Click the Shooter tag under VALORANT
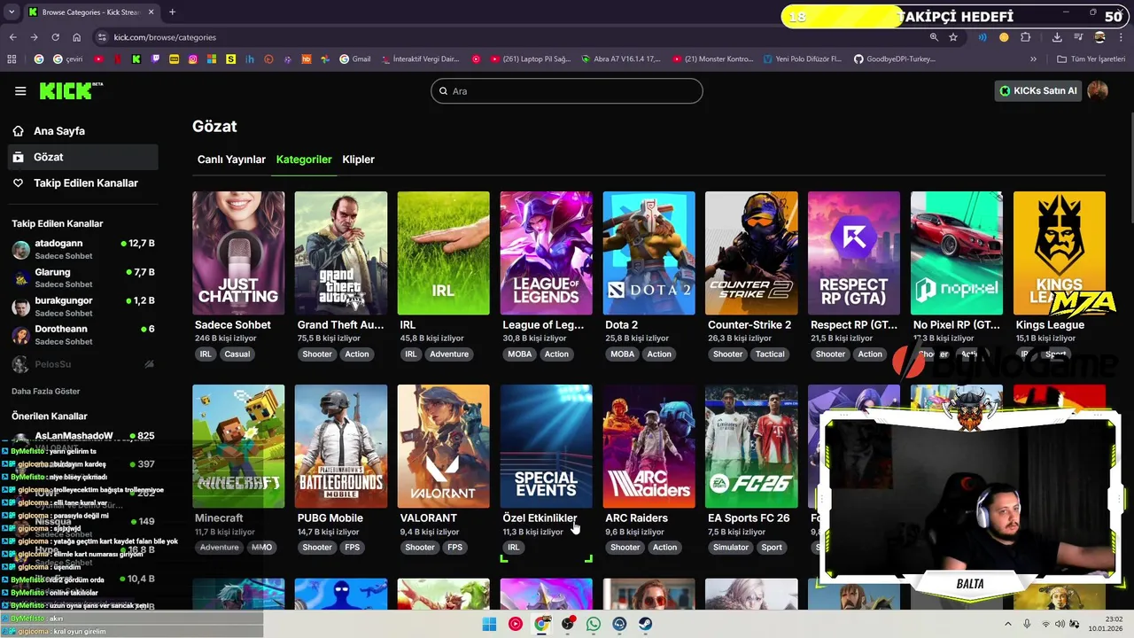 [420, 548]
